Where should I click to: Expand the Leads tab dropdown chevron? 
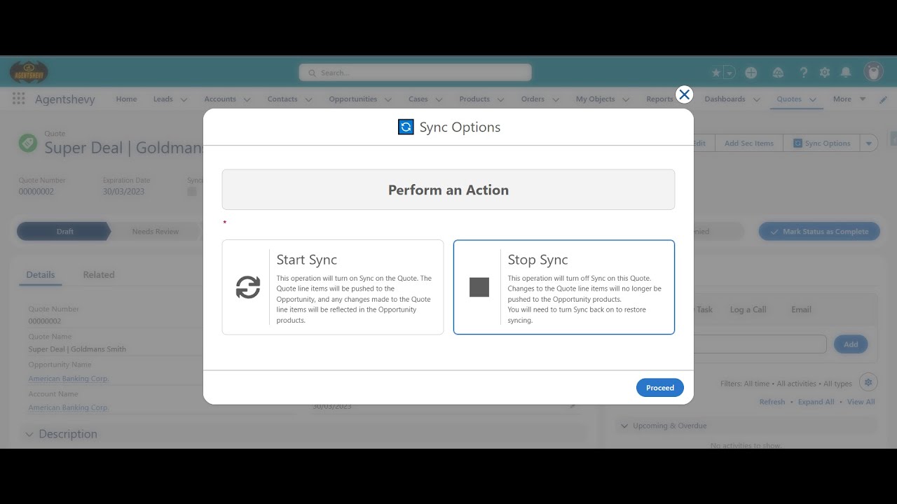tap(184, 99)
